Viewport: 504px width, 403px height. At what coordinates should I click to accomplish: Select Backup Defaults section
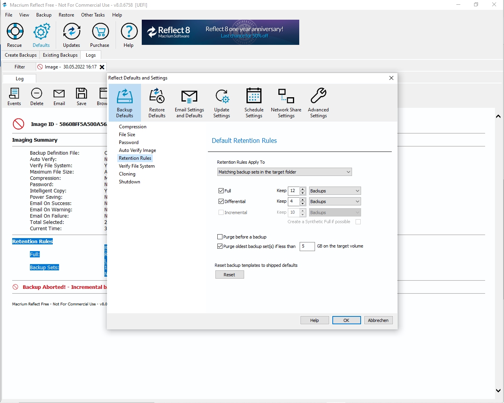(124, 103)
